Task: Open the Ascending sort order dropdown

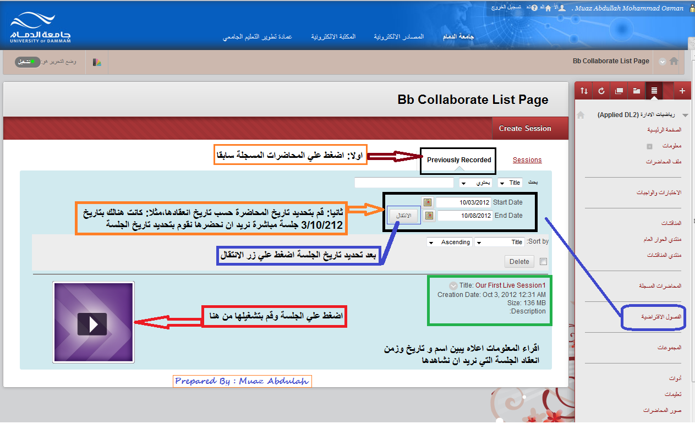Action: tap(449, 242)
